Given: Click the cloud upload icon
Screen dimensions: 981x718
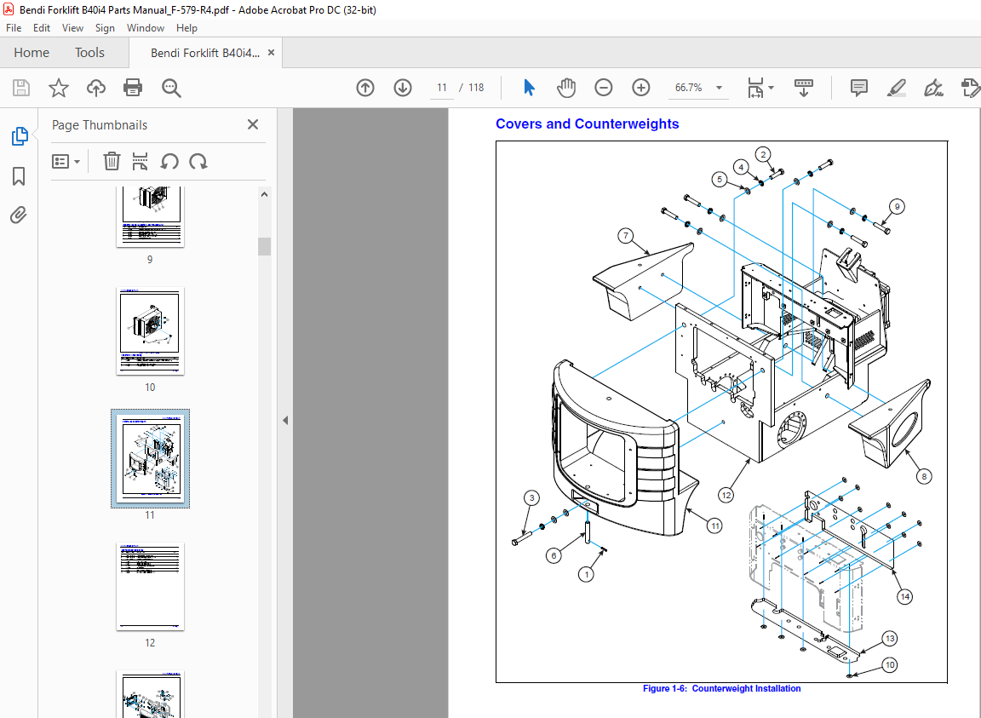Looking at the screenshot, I should (x=95, y=88).
